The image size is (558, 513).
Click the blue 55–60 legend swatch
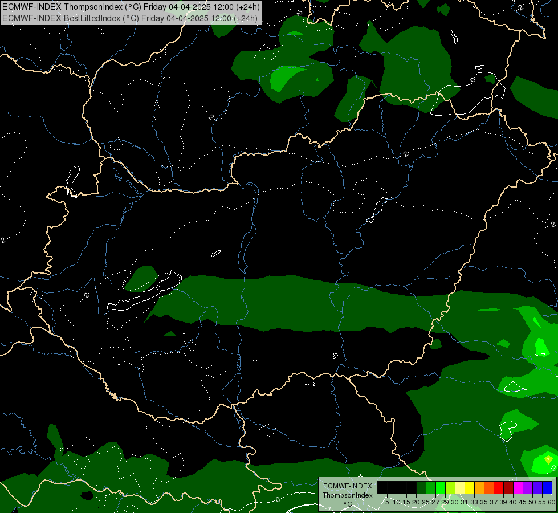[x=547, y=487]
